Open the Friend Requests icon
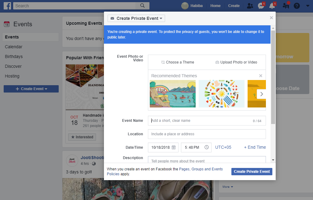Screen dimensions: 313x200 [250, 6]
